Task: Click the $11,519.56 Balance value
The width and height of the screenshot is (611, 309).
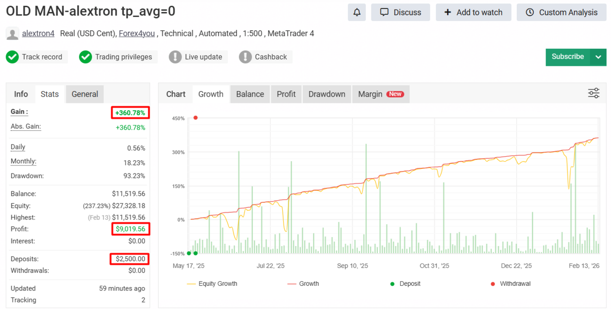Action: [129, 194]
